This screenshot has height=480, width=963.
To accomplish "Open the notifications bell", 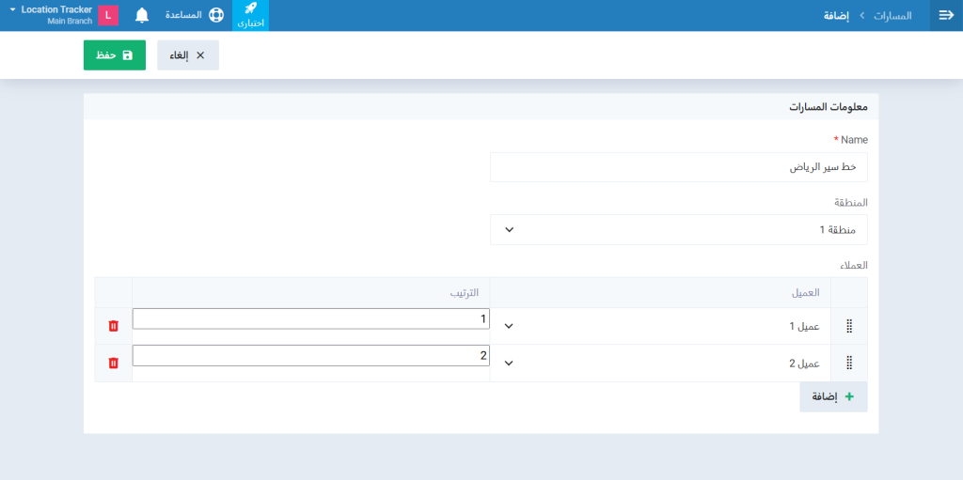I will (x=142, y=15).
